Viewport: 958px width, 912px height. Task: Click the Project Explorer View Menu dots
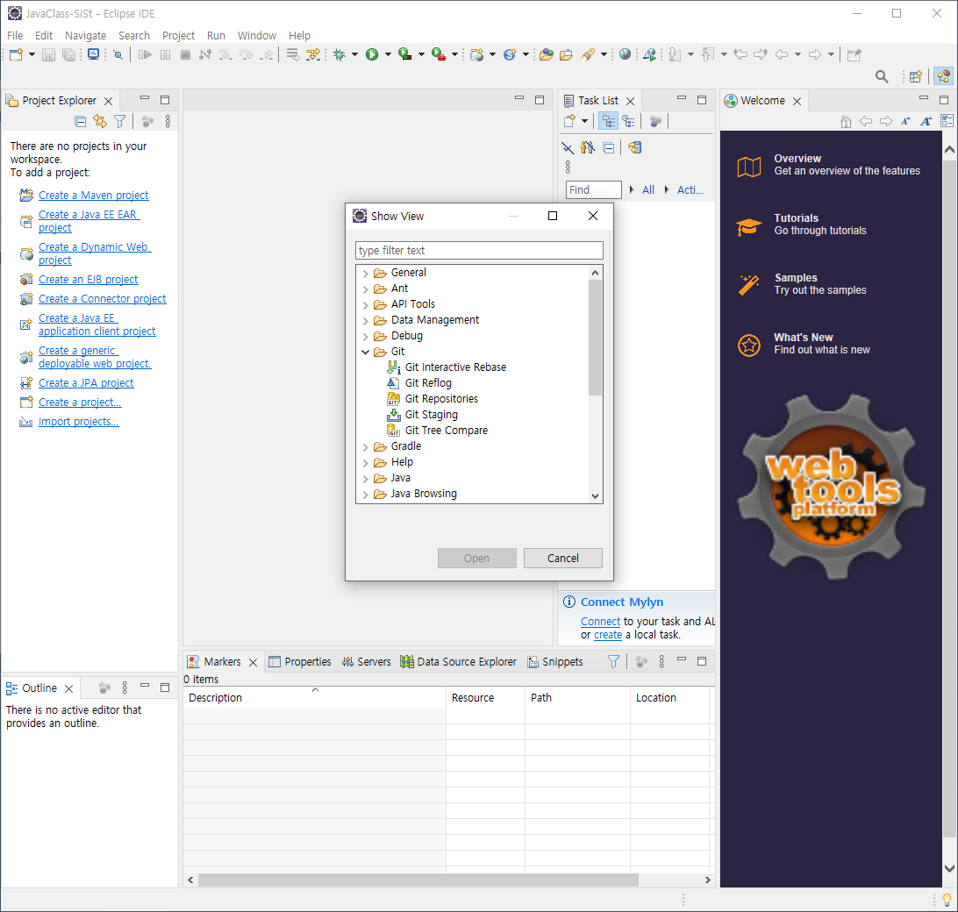(168, 122)
